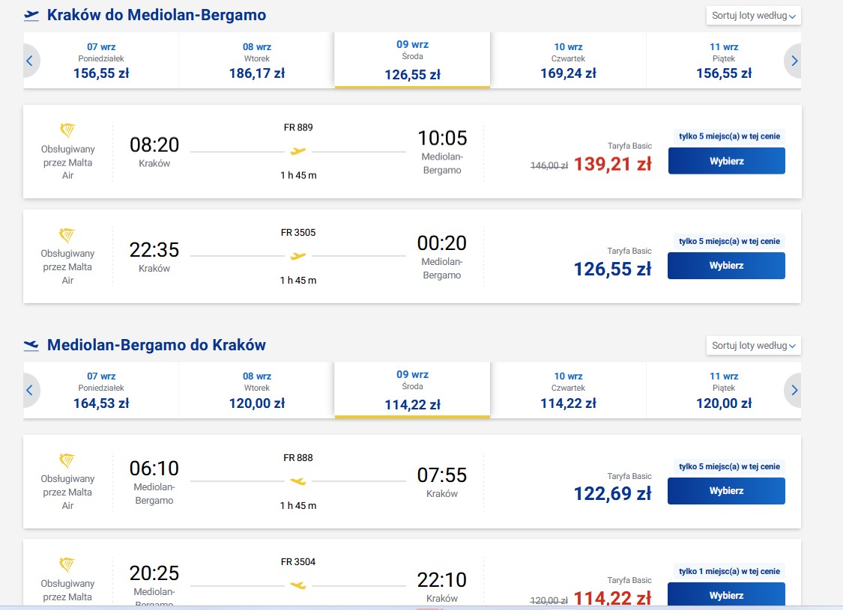Image resolution: width=843 pixels, height=610 pixels.
Task: Open the return 'Sortuj loty według' dropdown
Action: [x=753, y=345]
